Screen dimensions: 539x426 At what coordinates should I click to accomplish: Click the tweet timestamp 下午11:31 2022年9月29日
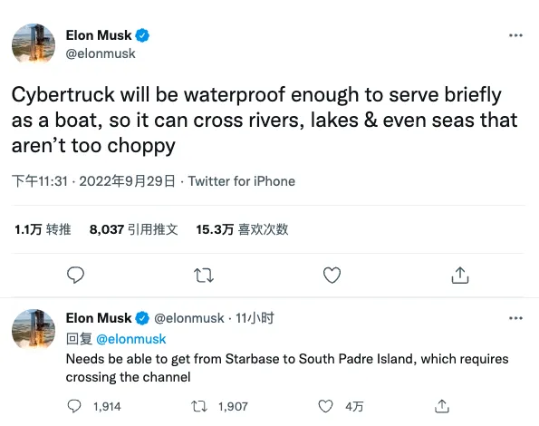pos(93,181)
